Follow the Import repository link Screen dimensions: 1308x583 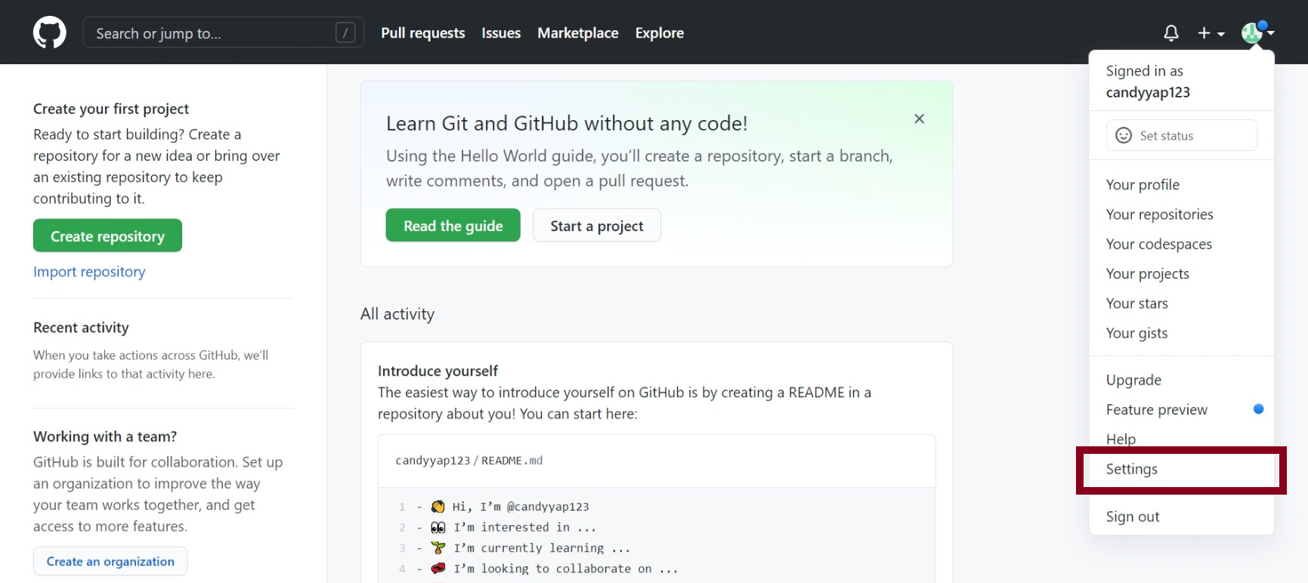click(x=89, y=272)
